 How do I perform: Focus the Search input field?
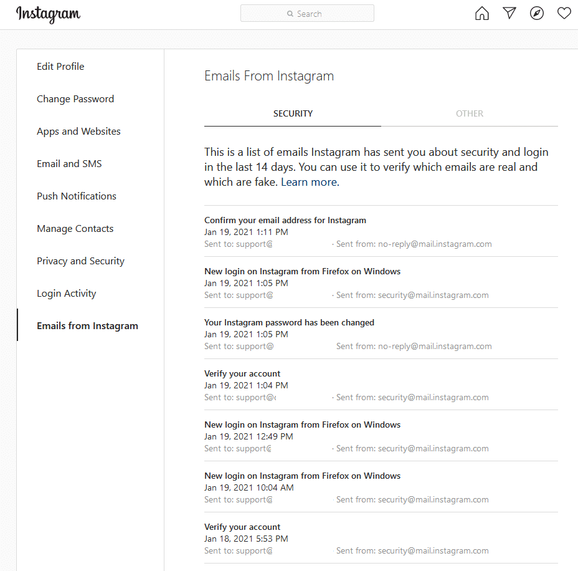click(x=307, y=13)
